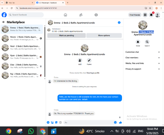Viewport: 164px width, 135px height.
Task: Click the Name edit pencil icon
Action: (x=89, y=60)
